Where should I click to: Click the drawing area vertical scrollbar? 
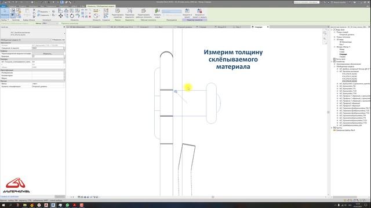pyautogui.click(x=328, y=112)
